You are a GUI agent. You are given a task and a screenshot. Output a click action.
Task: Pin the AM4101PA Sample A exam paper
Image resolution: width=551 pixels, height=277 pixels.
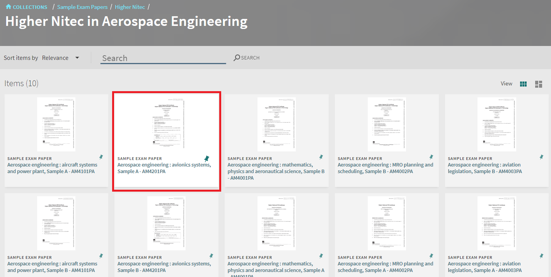(x=101, y=157)
